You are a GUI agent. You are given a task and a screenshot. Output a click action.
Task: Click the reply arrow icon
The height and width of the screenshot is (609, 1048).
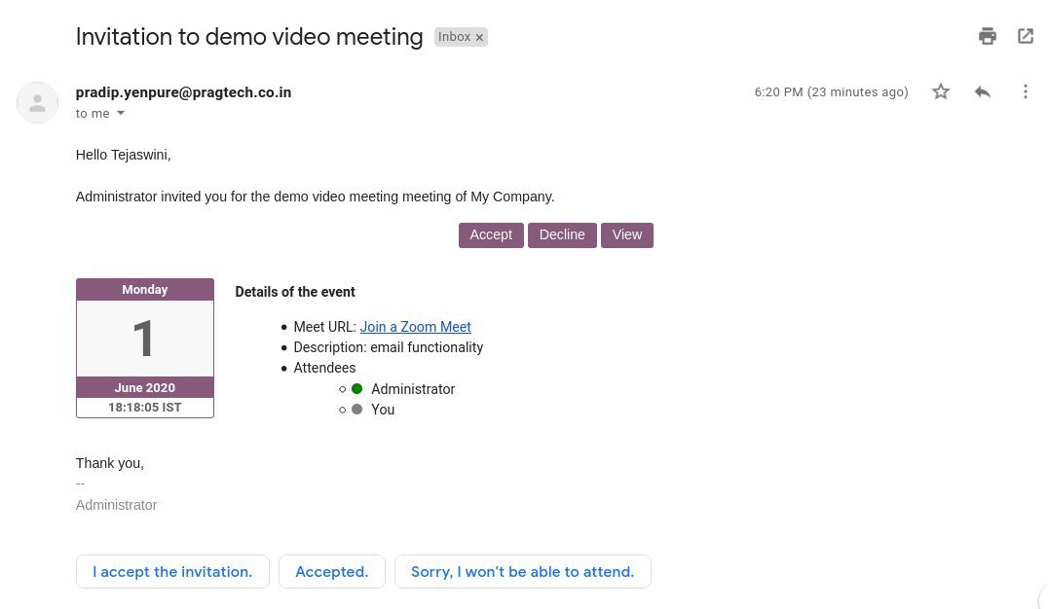983,91
